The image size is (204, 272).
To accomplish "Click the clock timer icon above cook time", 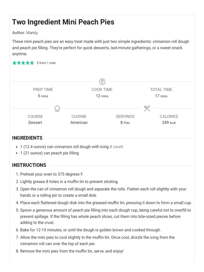I will (x=102, y=82).
